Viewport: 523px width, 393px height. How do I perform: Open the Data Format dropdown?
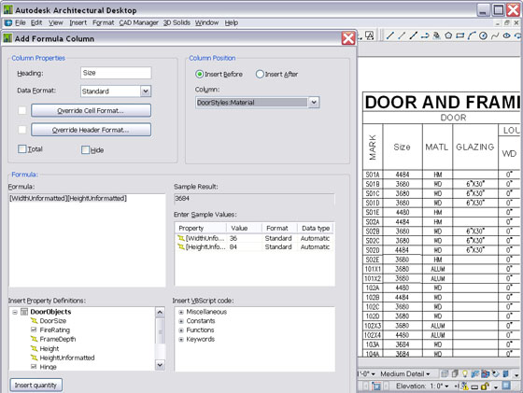[x=146, y=91]
